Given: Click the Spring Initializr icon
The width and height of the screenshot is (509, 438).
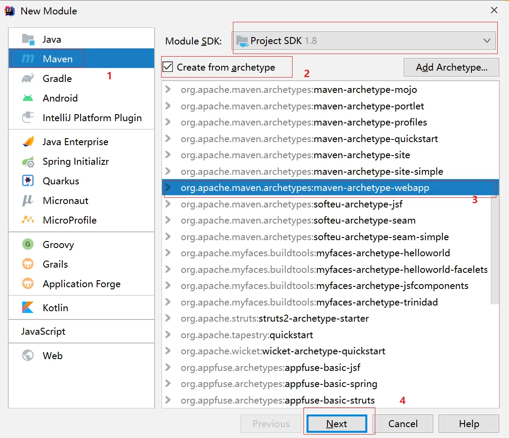Looking at the screenshot, I should point(28,162).
